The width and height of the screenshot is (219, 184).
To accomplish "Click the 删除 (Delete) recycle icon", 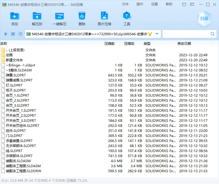I will click(82, 16).
